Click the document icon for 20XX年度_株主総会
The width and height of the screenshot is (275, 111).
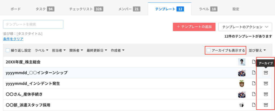[254, 62]
